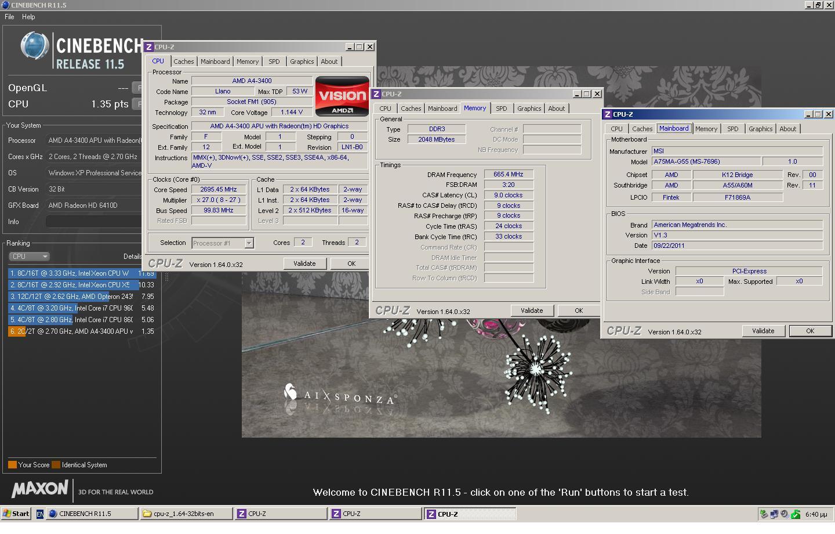Image resolution: width=835 pixels, height=534 pixels.
Task: Click Validate in the CPU tab CPU-Z window
Action: 304,264
